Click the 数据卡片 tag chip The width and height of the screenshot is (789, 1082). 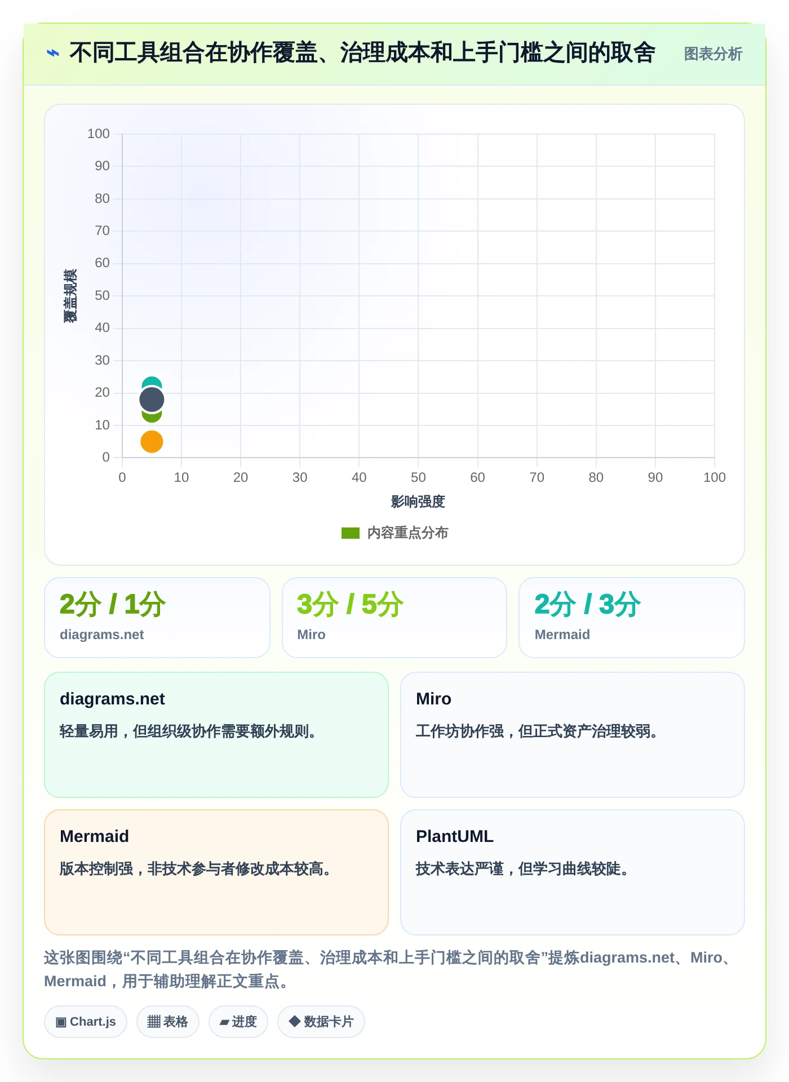point(321,1022)
